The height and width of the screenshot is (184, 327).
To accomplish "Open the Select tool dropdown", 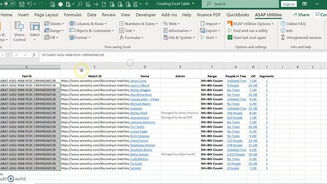I will point(35,32).
